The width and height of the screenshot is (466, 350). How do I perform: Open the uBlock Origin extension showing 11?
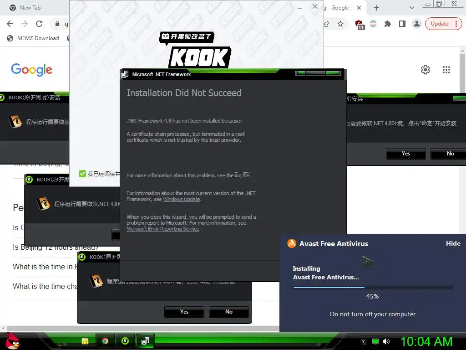tap(360, 25)
